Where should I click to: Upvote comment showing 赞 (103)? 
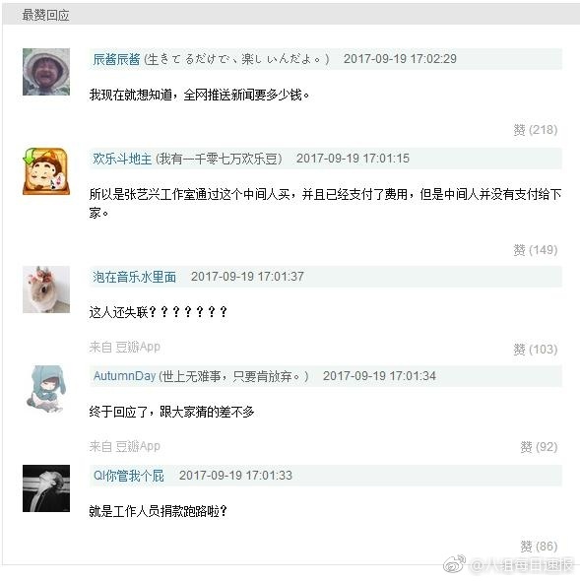(535, 349)
